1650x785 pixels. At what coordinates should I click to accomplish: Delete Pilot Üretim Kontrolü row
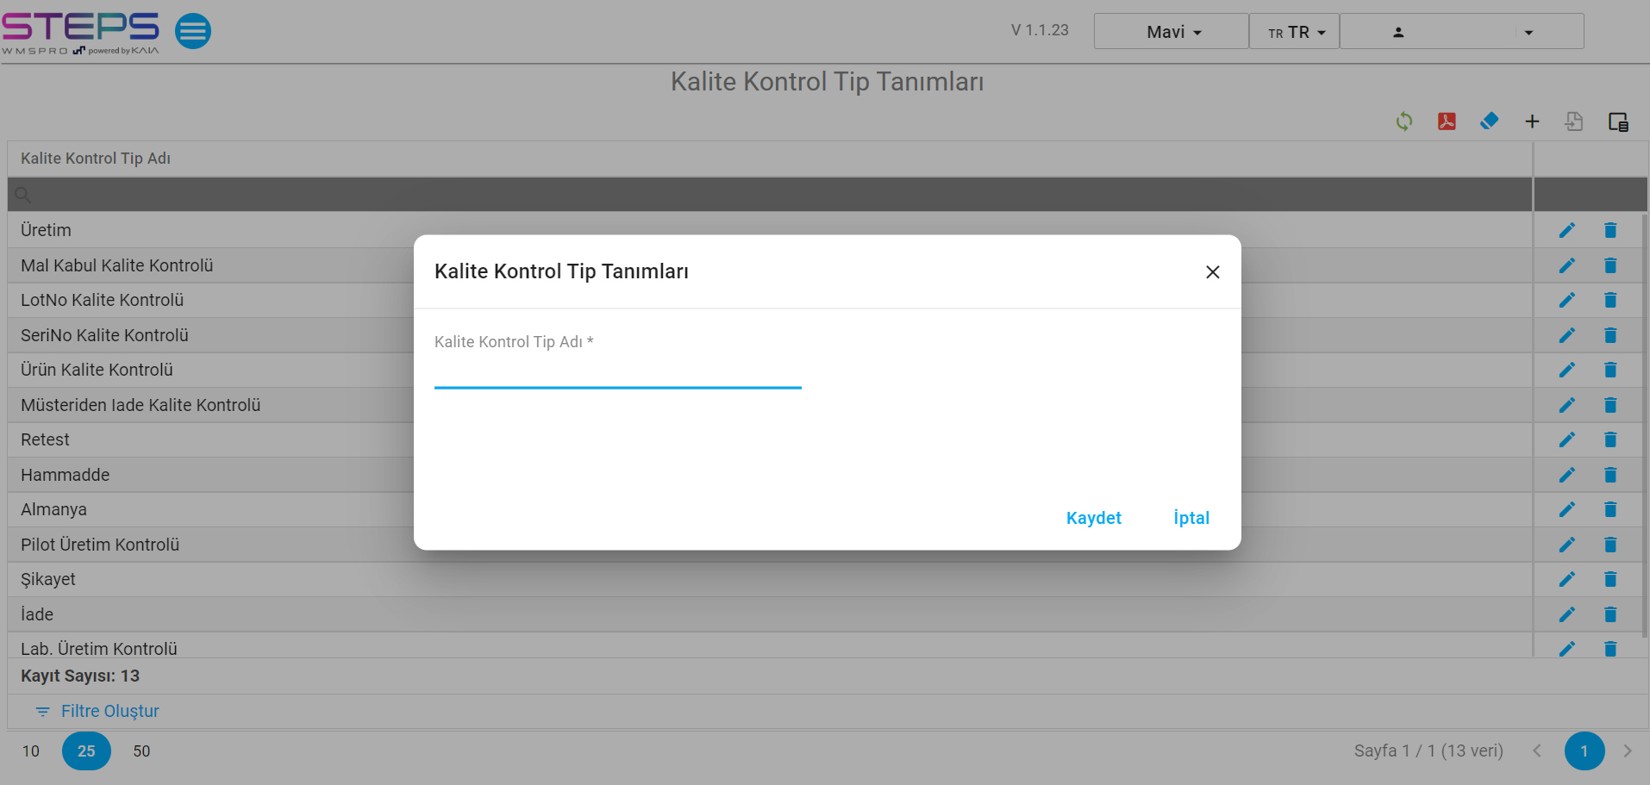point(1610,545)
